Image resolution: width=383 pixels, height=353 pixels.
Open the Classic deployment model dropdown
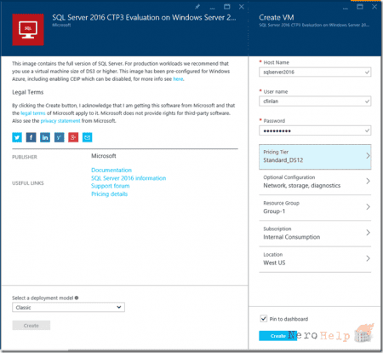pos(68,307)
